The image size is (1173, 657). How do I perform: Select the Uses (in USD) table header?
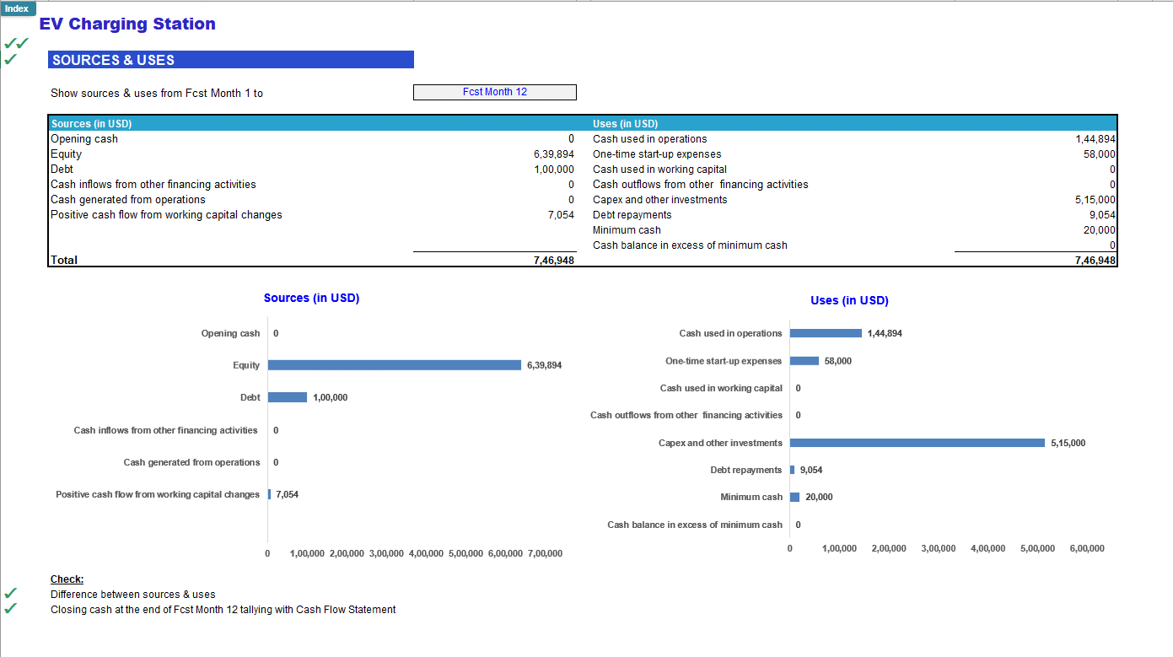point(625,124)
